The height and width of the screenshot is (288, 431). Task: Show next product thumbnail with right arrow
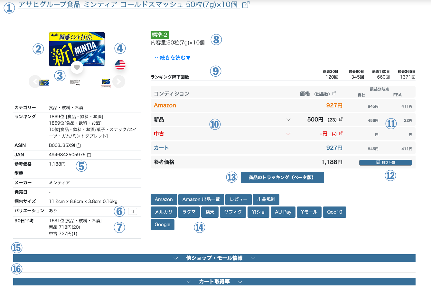click(118, 82)
